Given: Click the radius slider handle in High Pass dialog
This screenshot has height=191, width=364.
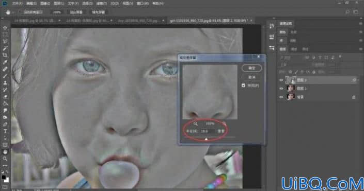Looking at the screenshot, I should [x=206, y=139].
